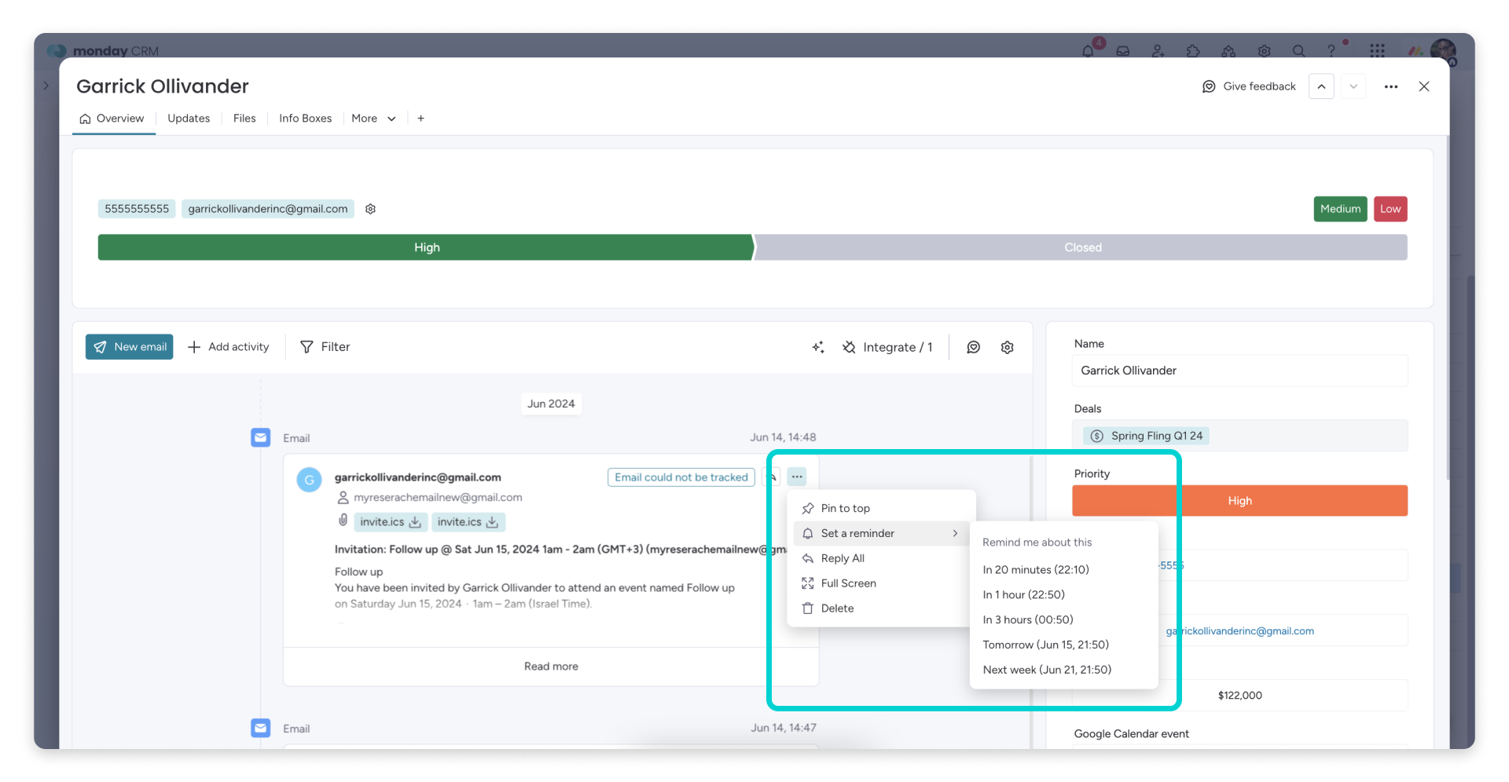This screenshot has height=782, width=1509.
Task: Edit the Name field Garrick Ollivander
Action: click(x=1239, y=371)
